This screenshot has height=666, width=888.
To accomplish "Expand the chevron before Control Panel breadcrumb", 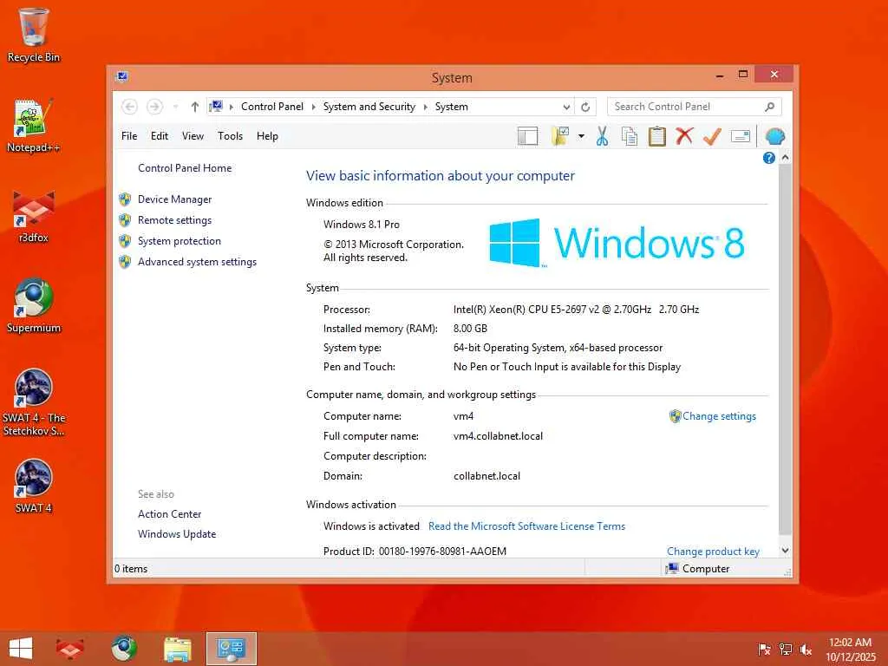I will (231, 107).
